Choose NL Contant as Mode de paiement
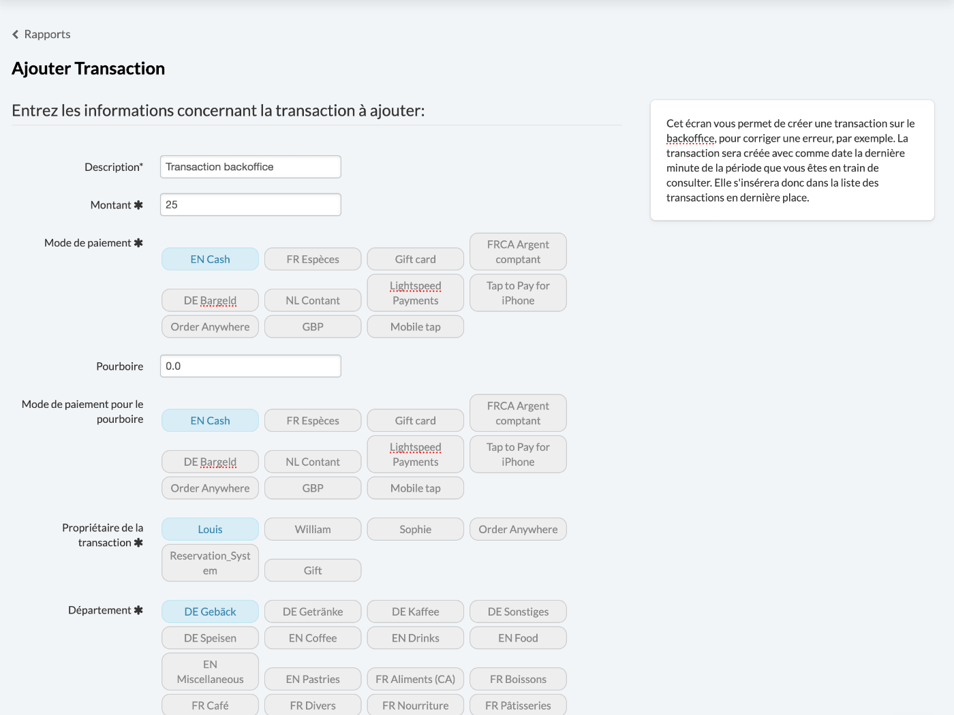Viewport: 954px width, 715px height. pos(313,300)
